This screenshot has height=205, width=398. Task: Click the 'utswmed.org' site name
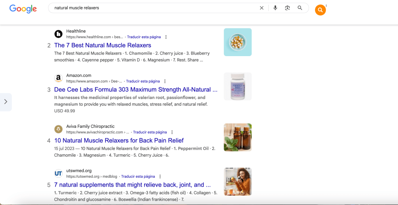click(x=79, y=170)
